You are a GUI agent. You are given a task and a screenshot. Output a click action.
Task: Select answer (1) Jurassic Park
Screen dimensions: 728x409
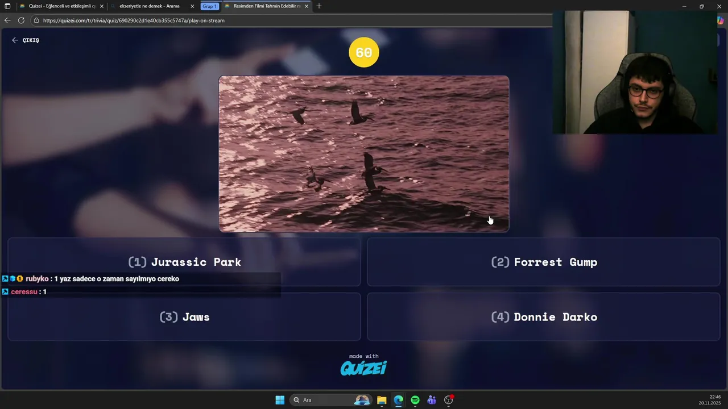point(184,262)
